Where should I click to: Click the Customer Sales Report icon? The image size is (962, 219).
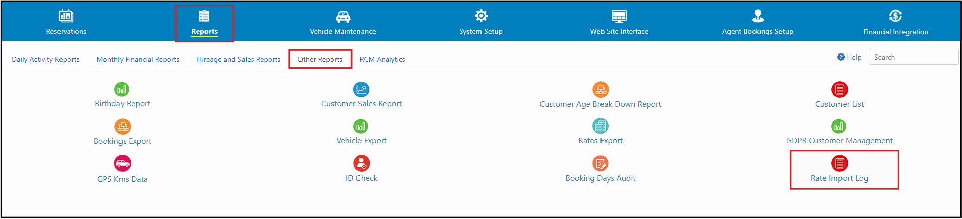click(361, 90)
